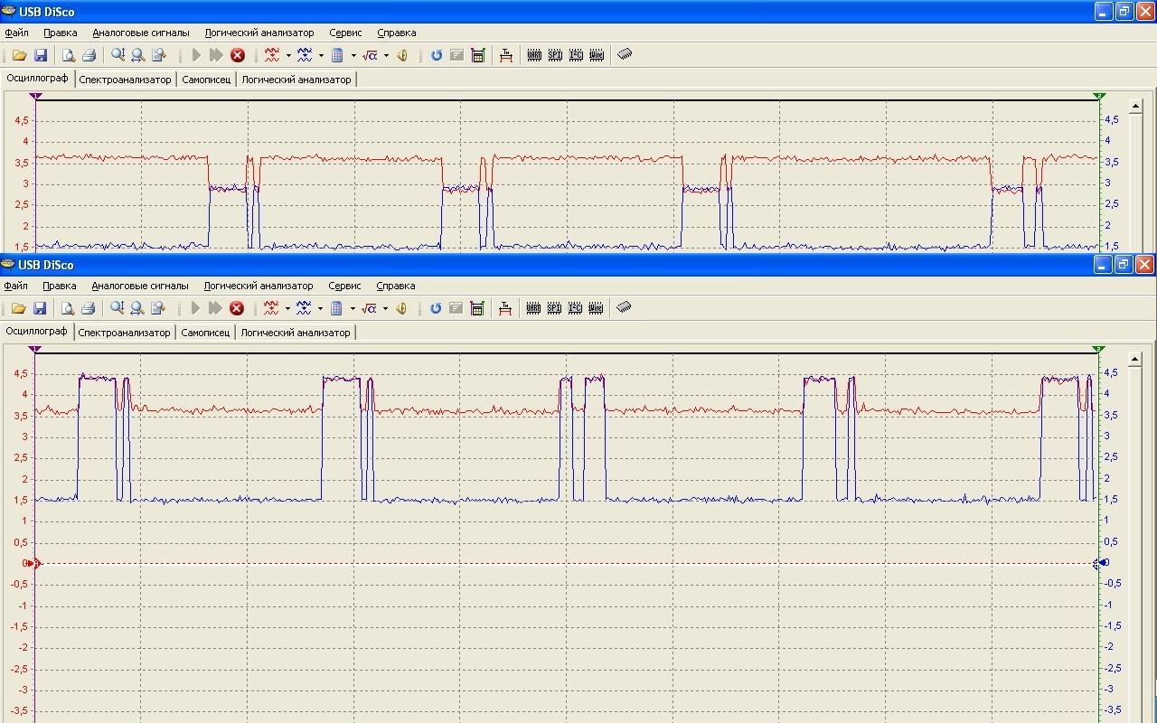This screenshot has width=1157, height=723.
Task: Open Аналоговые сигналы menu in upper window
Action: tap(141, 33)
